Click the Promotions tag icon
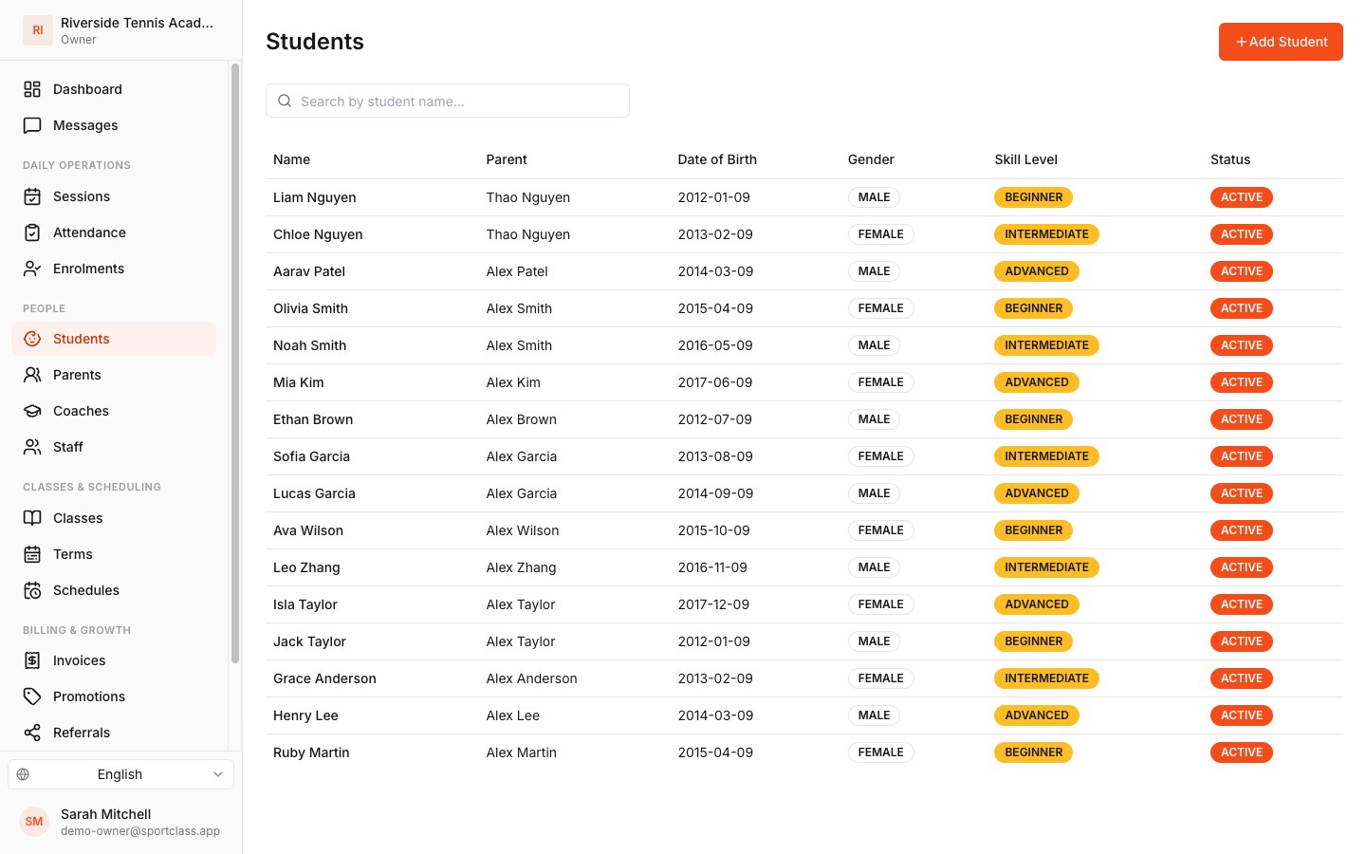1366x854 pixels. (x=32, y=696)
